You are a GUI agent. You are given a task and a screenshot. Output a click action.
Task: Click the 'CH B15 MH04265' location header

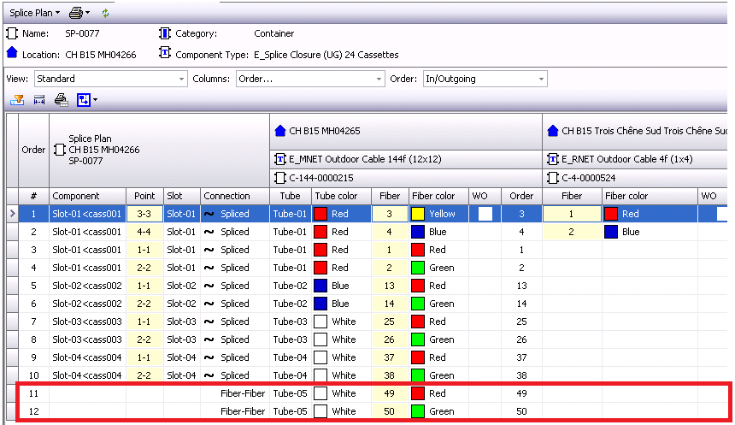click(325, 131)
